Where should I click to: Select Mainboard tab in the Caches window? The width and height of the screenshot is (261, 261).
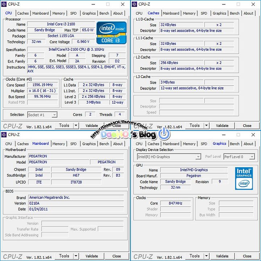tap(171, 13)
